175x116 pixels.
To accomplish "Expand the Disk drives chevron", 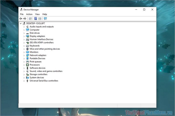I will click(24, 33).
